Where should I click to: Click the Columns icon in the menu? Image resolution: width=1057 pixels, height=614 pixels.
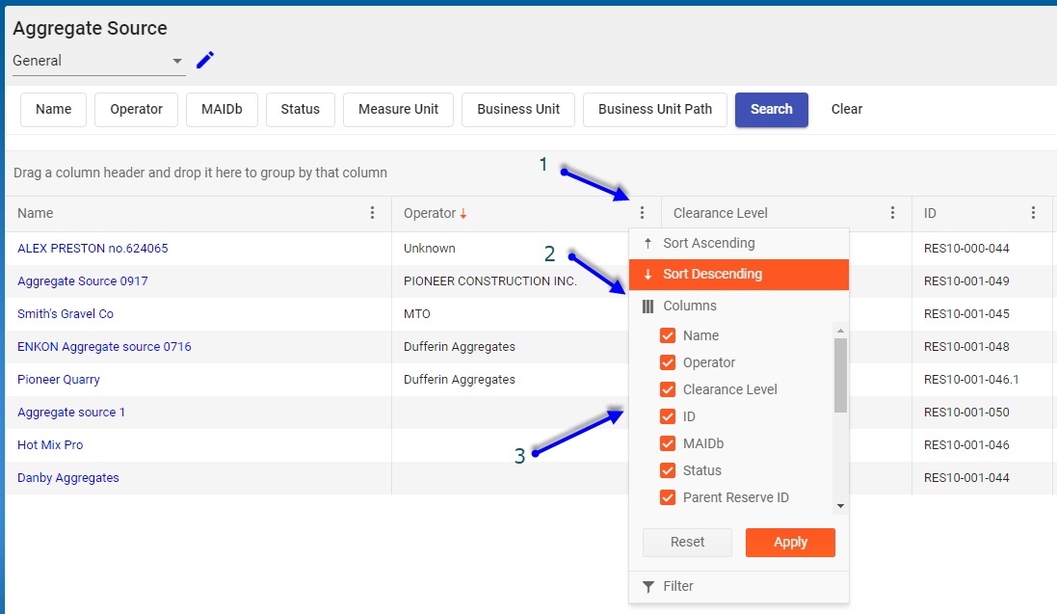(648, 306)
